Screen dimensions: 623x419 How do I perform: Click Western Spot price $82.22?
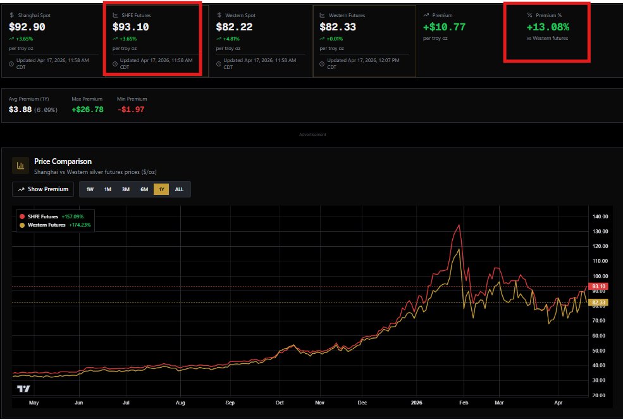click(x=234, y=27)
